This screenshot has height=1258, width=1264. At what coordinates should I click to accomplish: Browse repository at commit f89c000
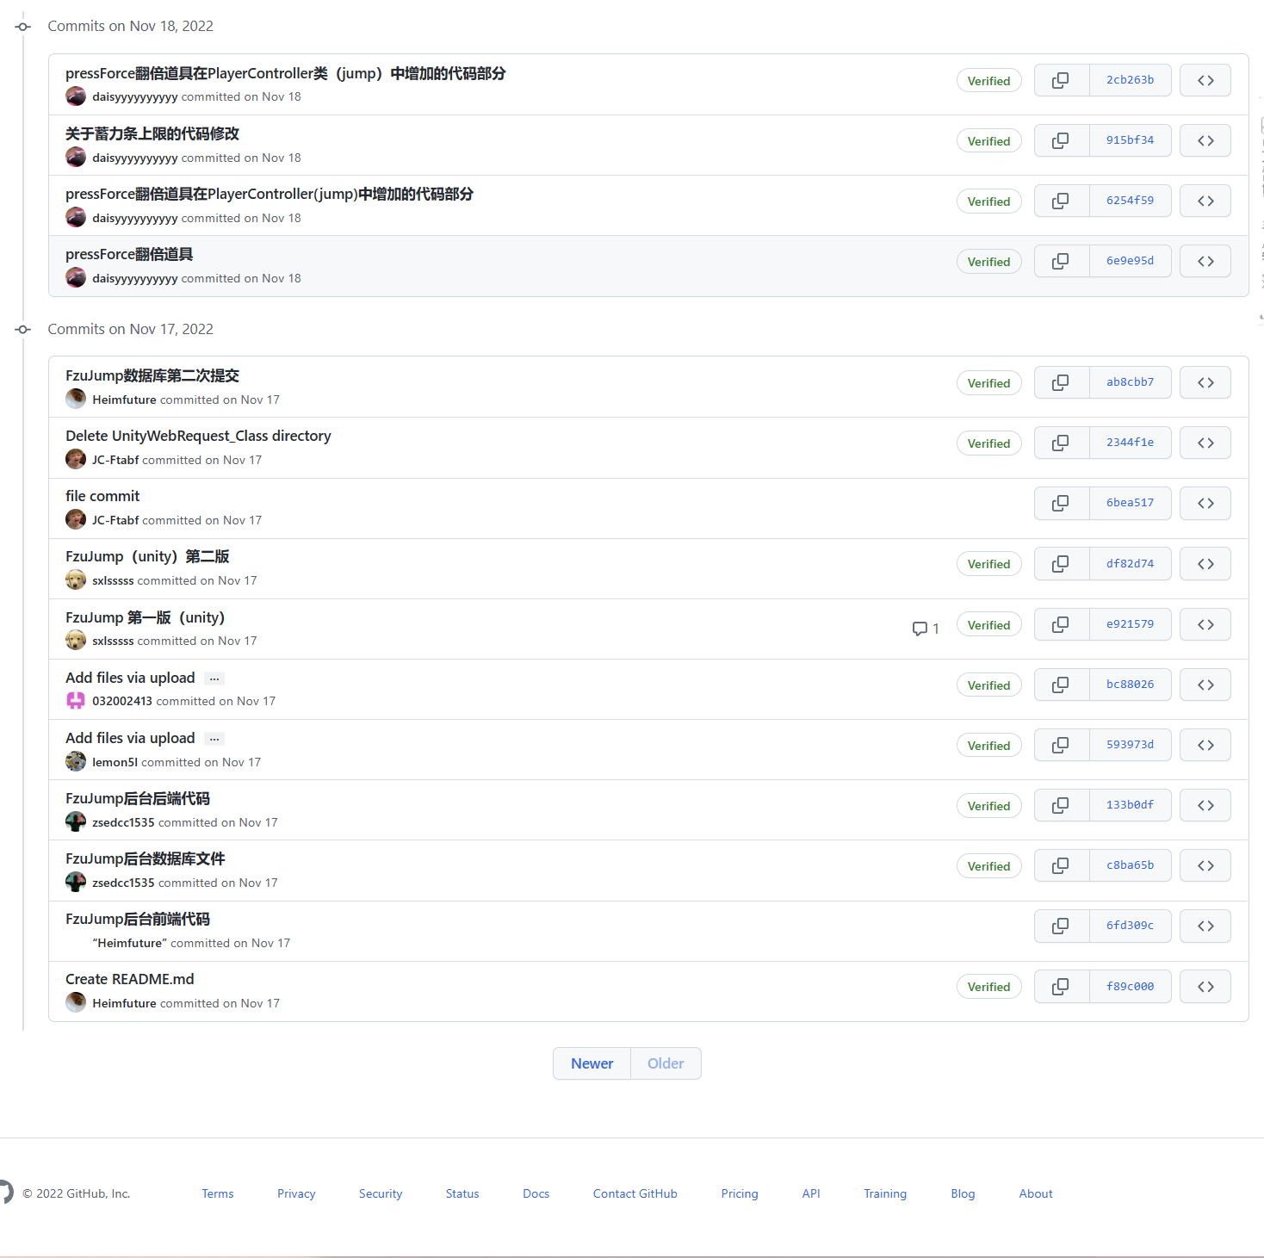[1205, 987]
